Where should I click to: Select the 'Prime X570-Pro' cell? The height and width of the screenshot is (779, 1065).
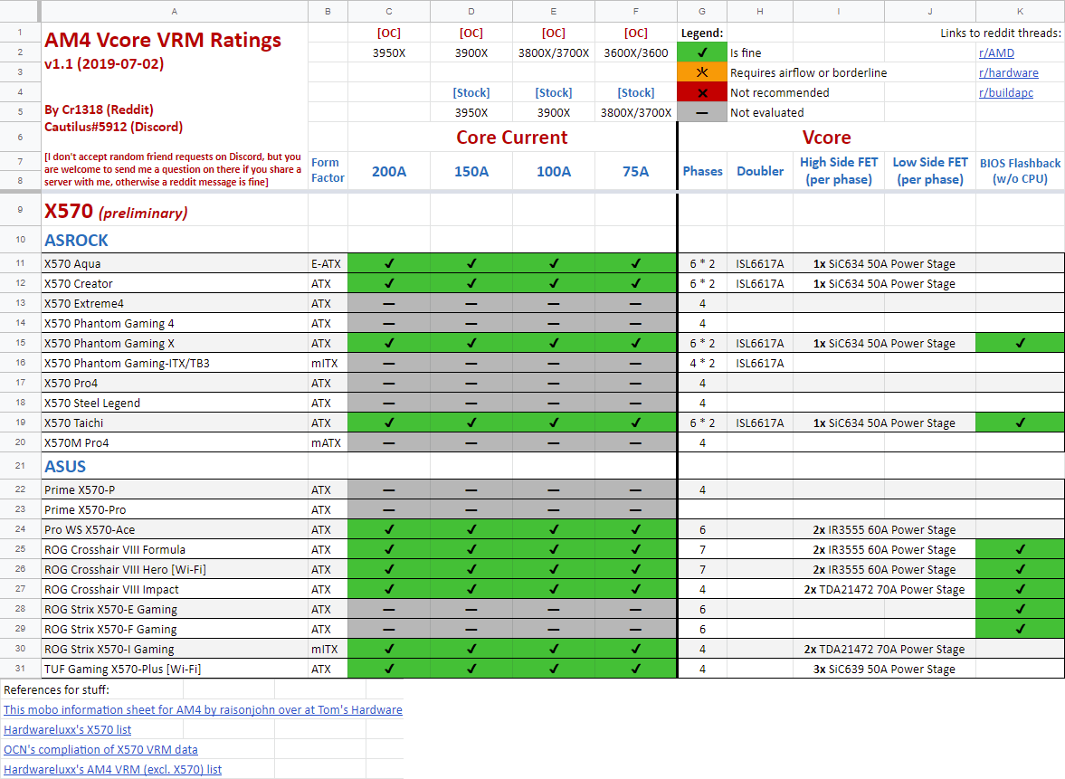tap(175, 509)
